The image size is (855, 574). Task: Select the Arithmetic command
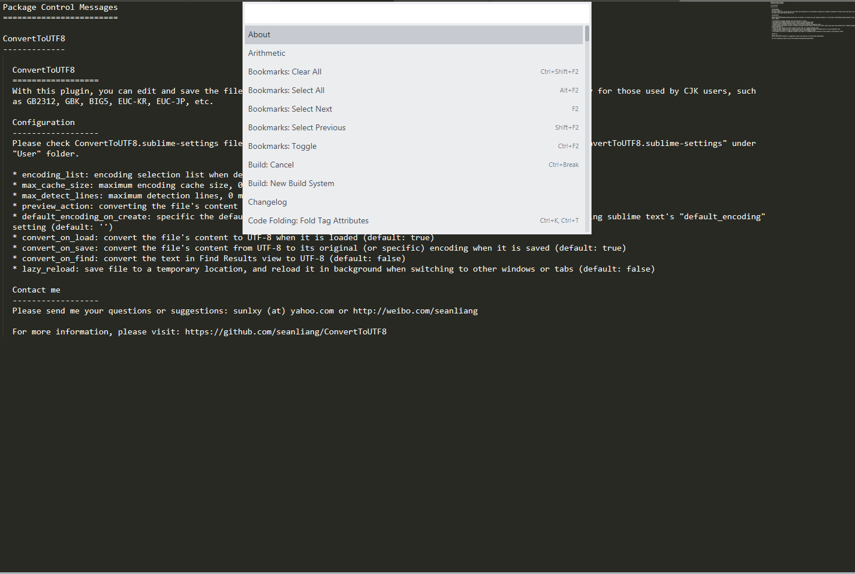(414, 54)
